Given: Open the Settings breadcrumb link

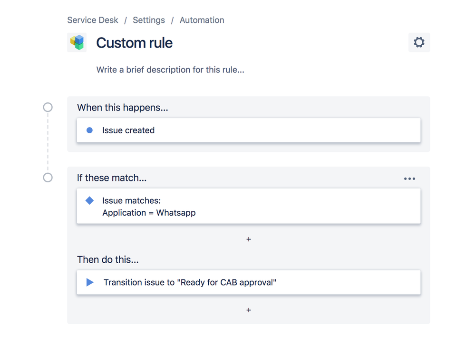Looking at the screenshot, I should pyautogui.click(x=149, y=20).
